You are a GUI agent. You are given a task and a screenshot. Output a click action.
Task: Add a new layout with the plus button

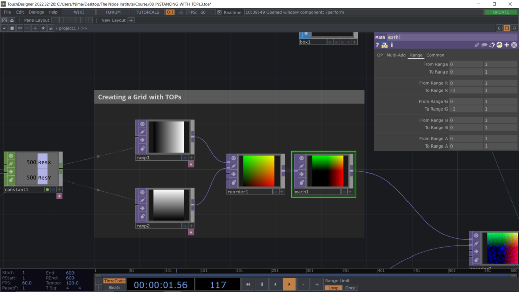coord(131,20)
